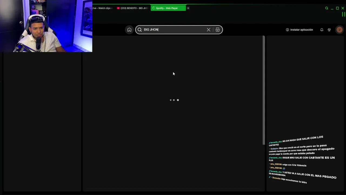Switch to the Spotify – Web Player tab
The image size is (346, 195).
[x=168, y=8]
